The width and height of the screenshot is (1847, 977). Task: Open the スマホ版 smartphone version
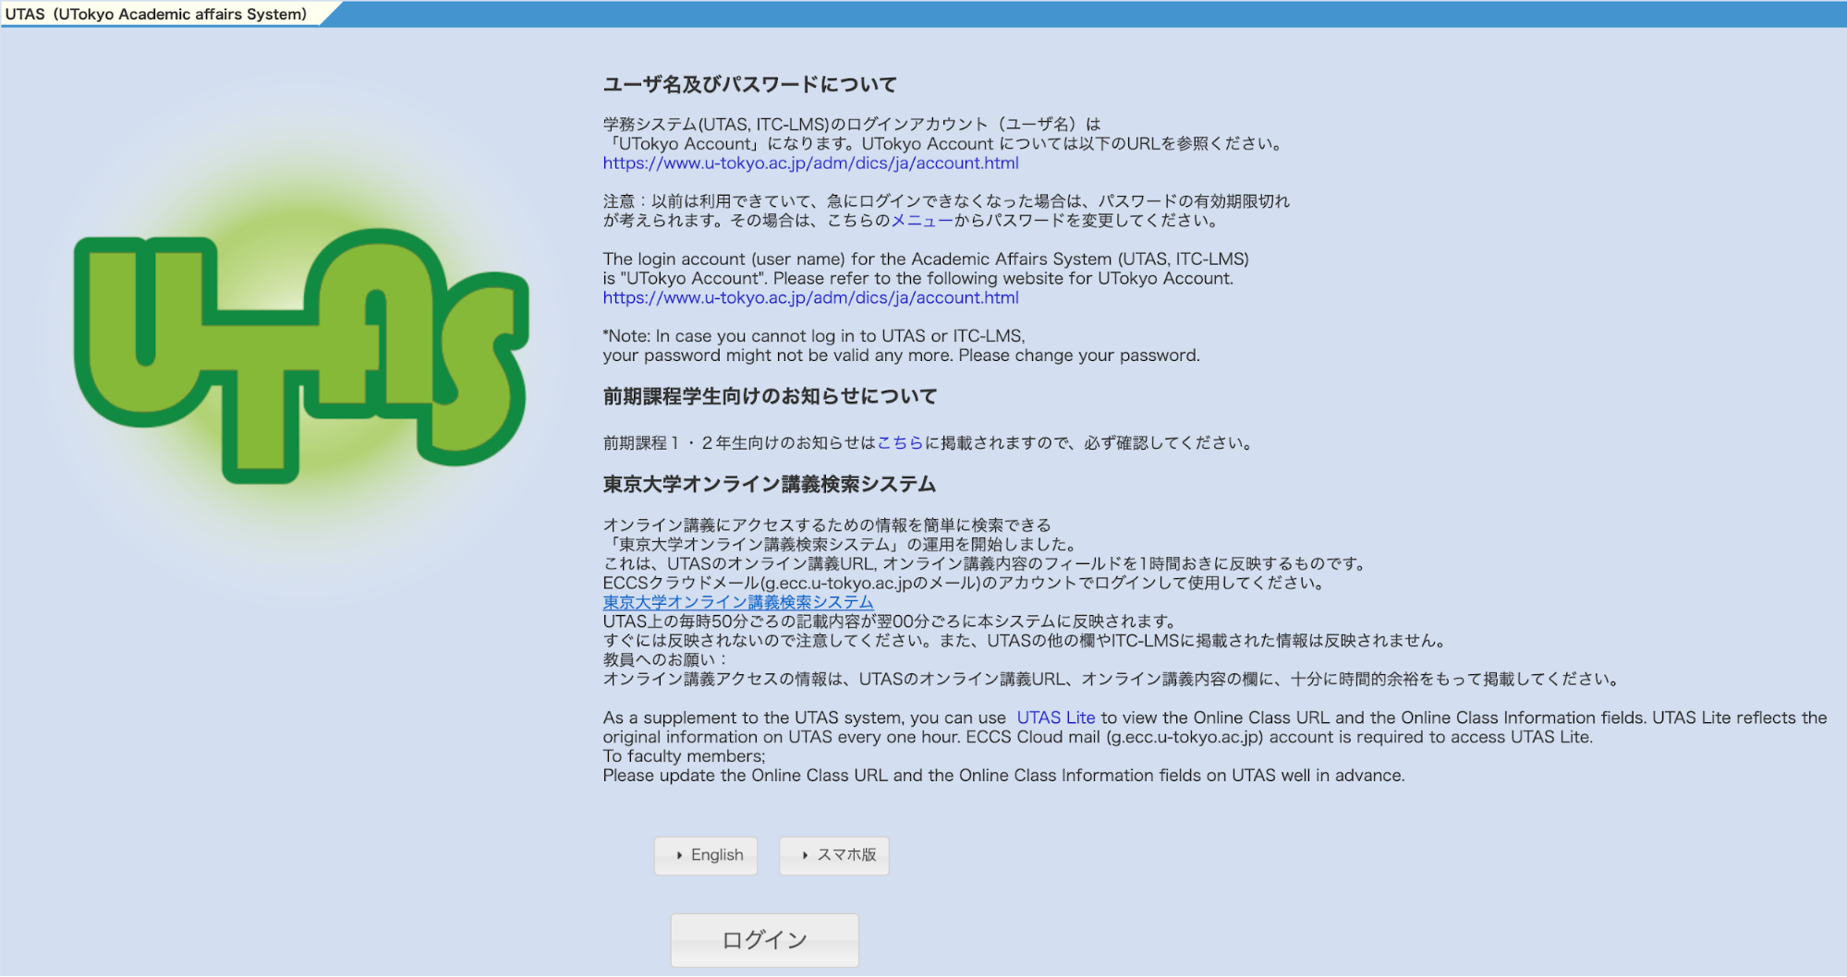point(834,855)
